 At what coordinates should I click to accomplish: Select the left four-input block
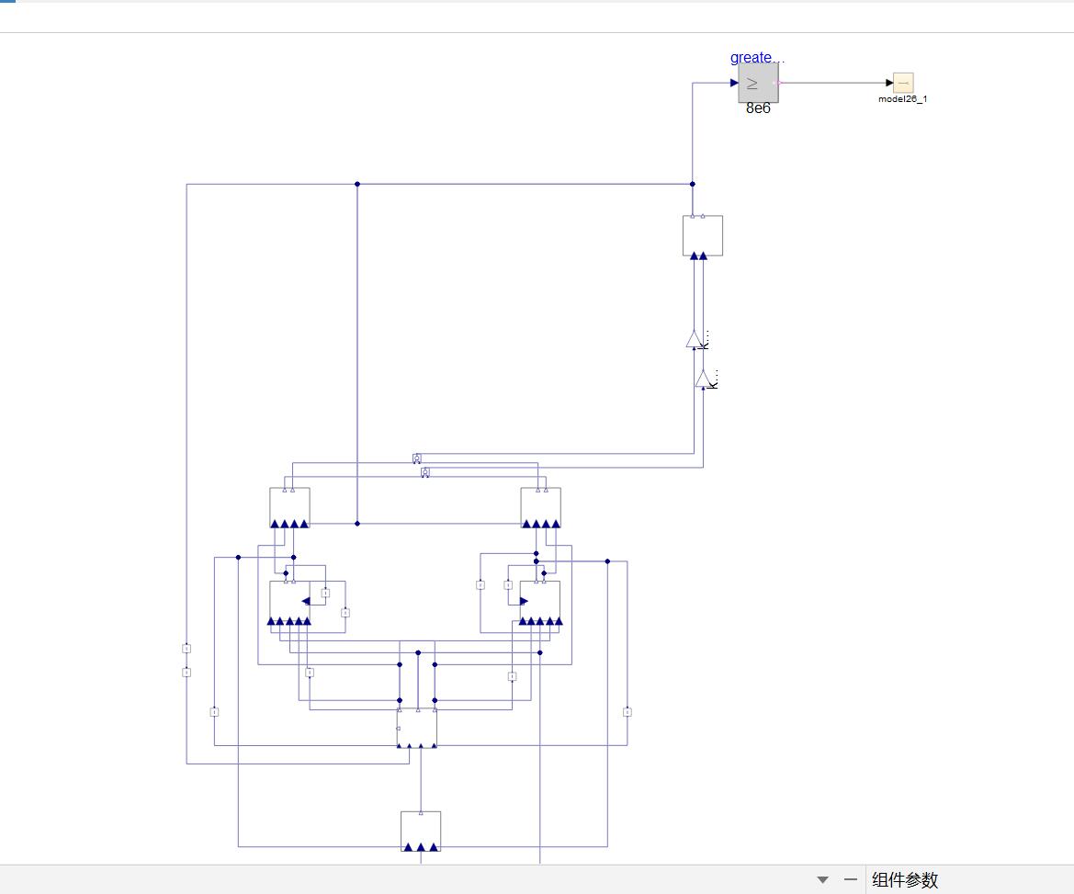(x=289, y=507)
